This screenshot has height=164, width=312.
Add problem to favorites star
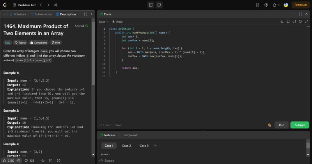[x=43, y=160]
